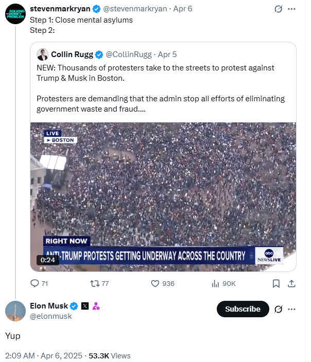
Task: Open Collin Rugg's quoted profile name
Action: 71,55
